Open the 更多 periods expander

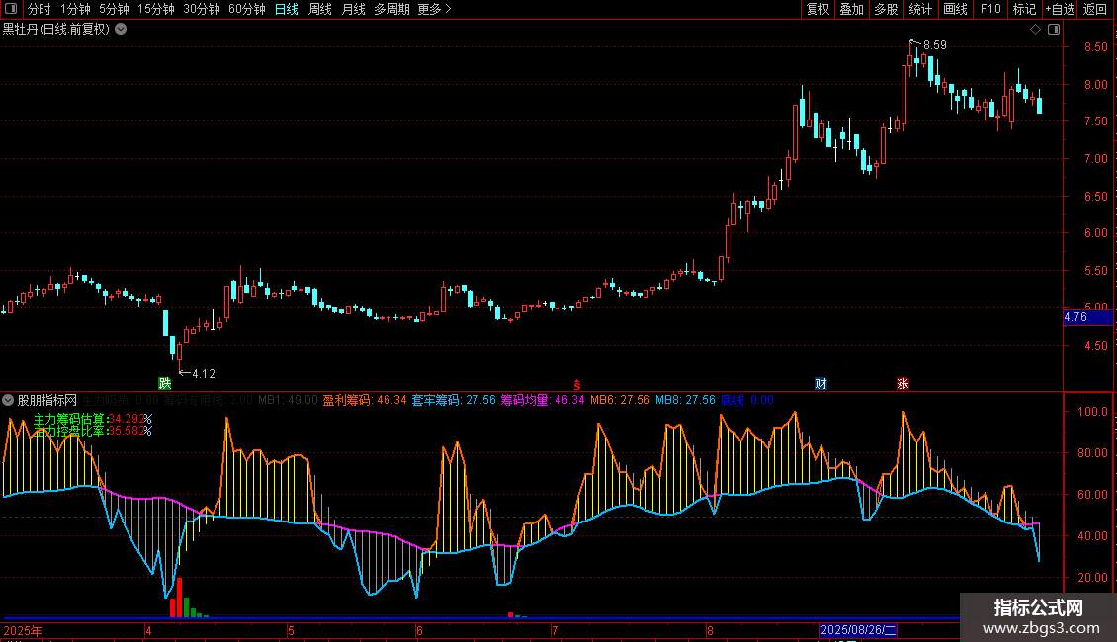(x=434, y=9)
